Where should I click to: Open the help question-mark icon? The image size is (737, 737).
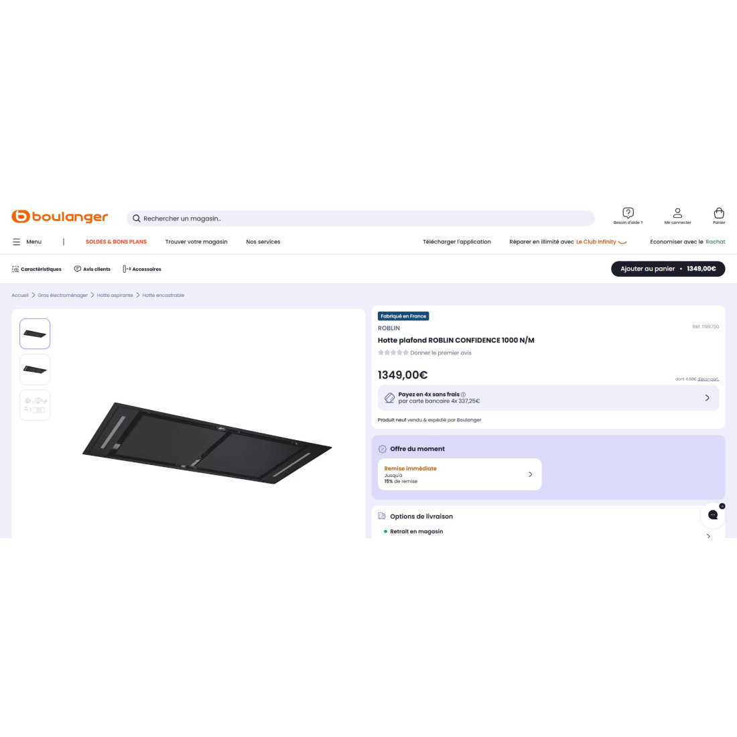click(628, 213)
